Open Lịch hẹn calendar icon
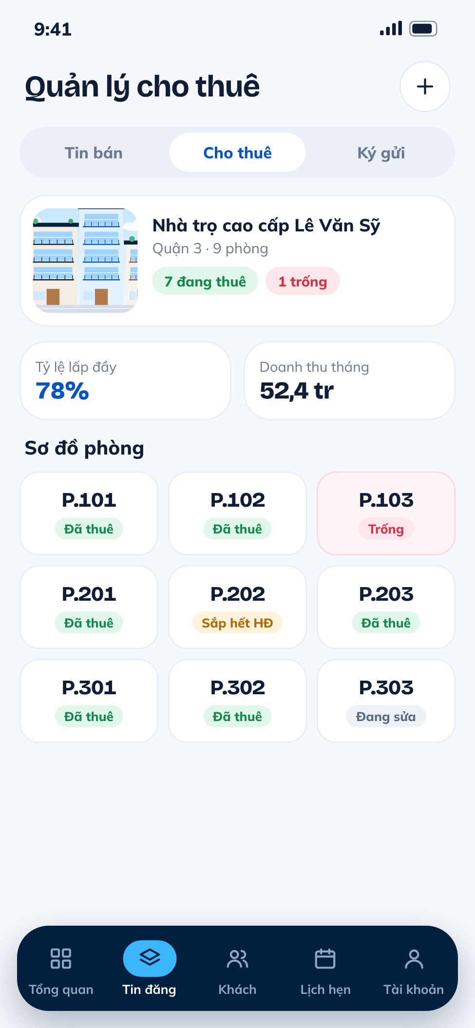This screenshot has width=475, height=1028. tap(325, 958)
